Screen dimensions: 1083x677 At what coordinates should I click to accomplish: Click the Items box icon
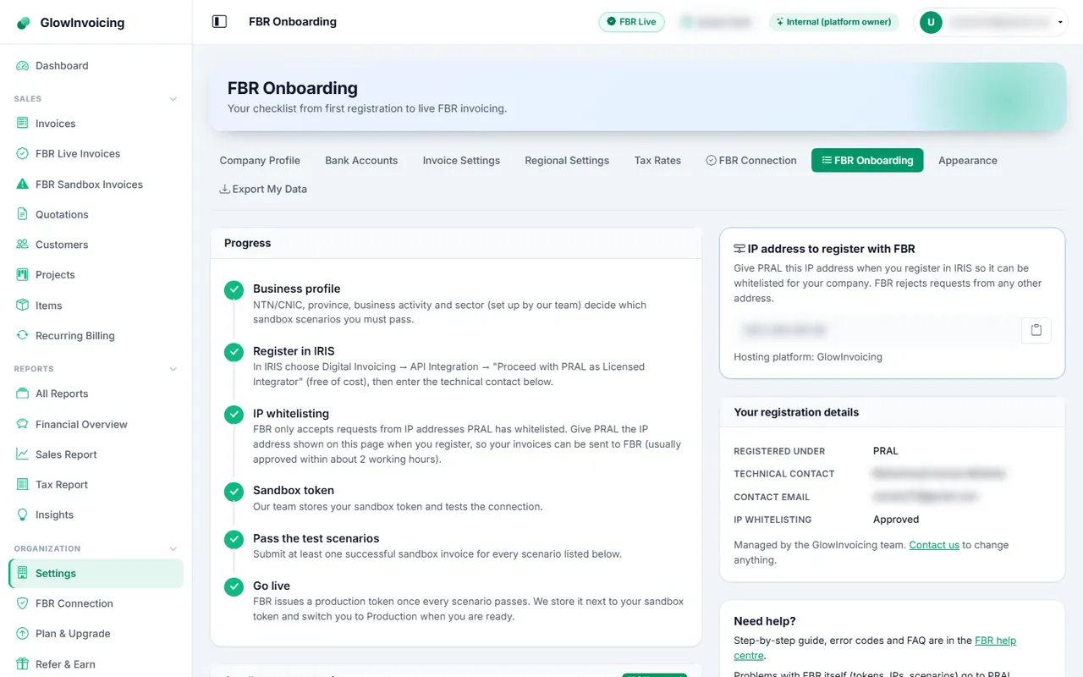23,305
